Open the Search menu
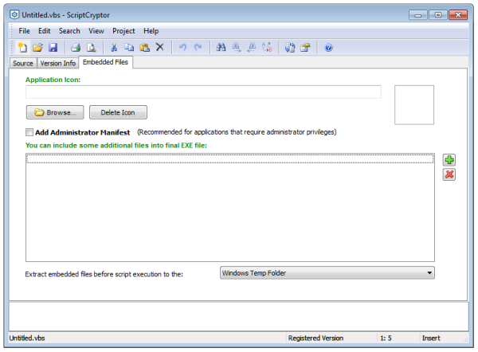478x352 pixels. tap(69, 31)
